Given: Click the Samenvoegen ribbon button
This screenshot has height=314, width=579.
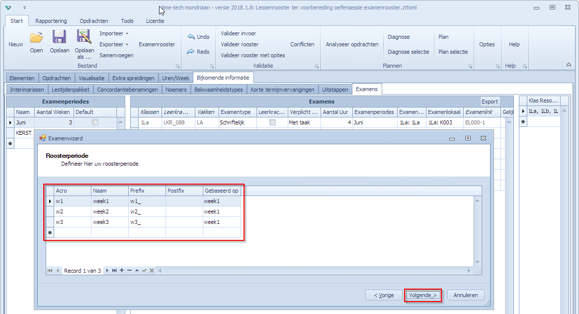Looking at the screenshot, I should 116,55.
